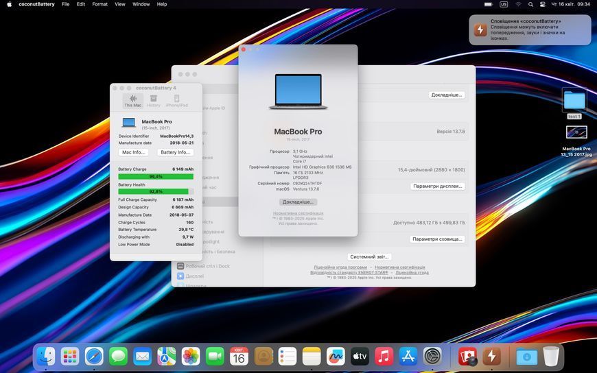This screenshot has width=597, height=373.
Task: Launch Freeform from the Dock
Action: pyautogui.click(x=336, y=357)
